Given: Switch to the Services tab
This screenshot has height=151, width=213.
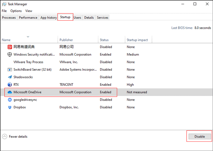Looking at the screenshot, I should pyautogui.click(x=103, y=17).
